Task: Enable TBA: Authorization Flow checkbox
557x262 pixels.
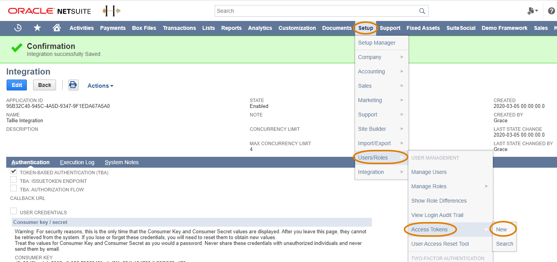Action: (14, 188)
